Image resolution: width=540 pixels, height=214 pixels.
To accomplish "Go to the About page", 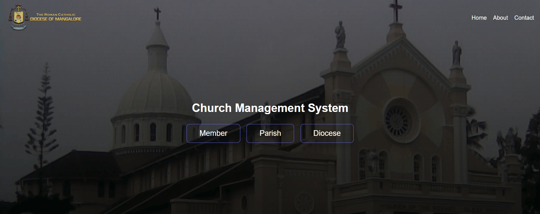I will pyautogui.click(x=500, y=18).
